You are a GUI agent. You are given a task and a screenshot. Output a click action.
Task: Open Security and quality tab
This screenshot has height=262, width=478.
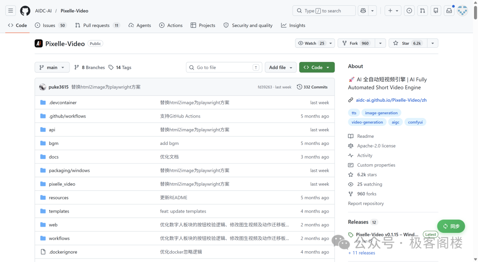point(248,25)
